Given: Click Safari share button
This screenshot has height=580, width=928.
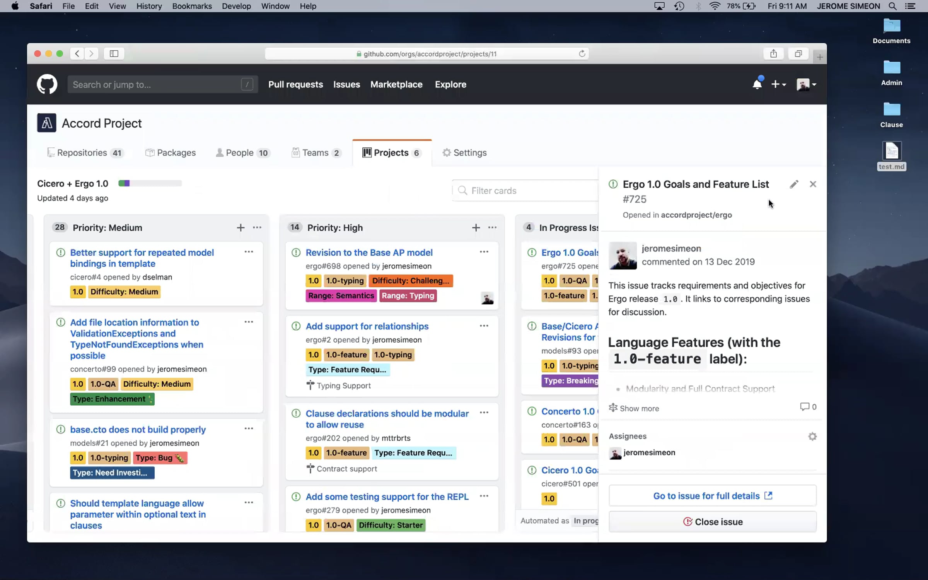Looking at the screenshot, I should (x=773, y=54).
